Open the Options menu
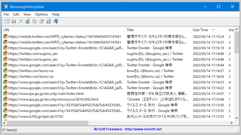 [x=41, y=14]
